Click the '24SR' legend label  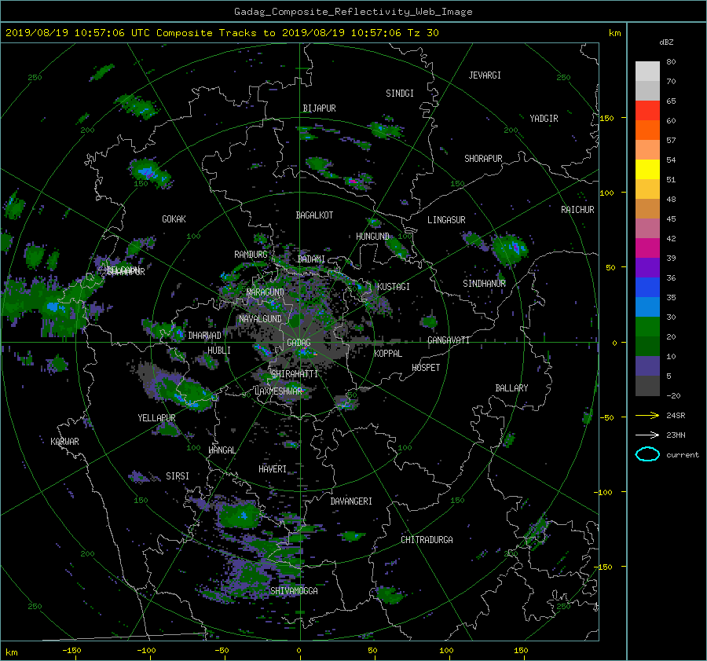(676, 415)
